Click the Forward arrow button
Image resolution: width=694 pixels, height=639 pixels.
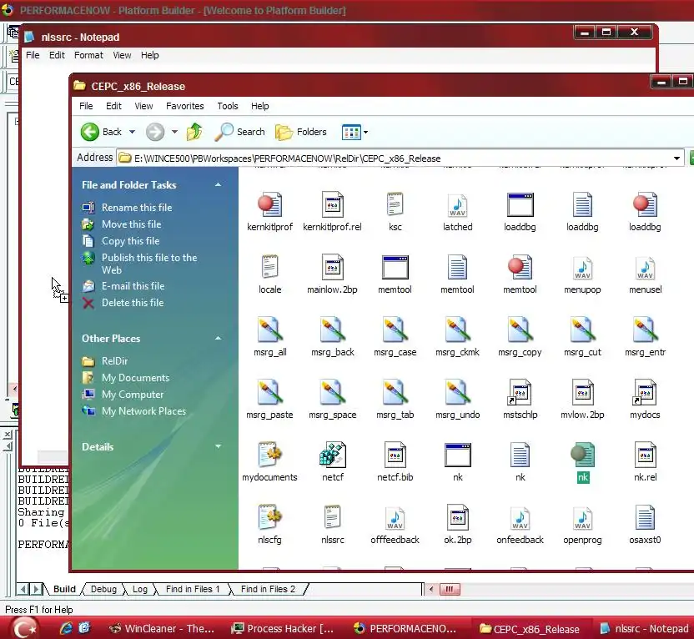155,132
